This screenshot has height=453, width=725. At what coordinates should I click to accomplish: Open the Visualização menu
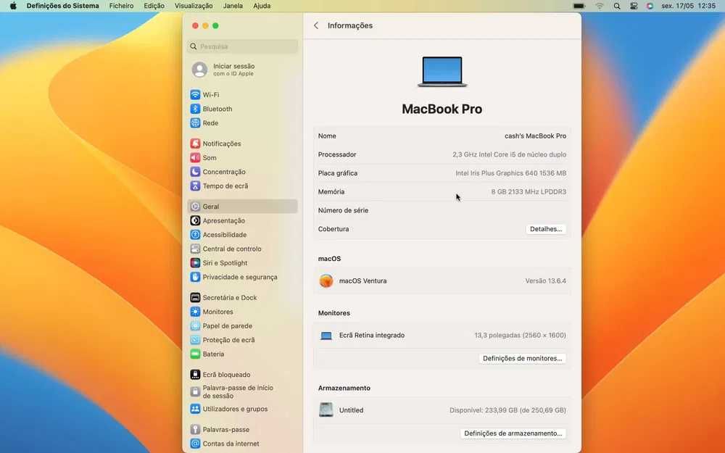194,6
